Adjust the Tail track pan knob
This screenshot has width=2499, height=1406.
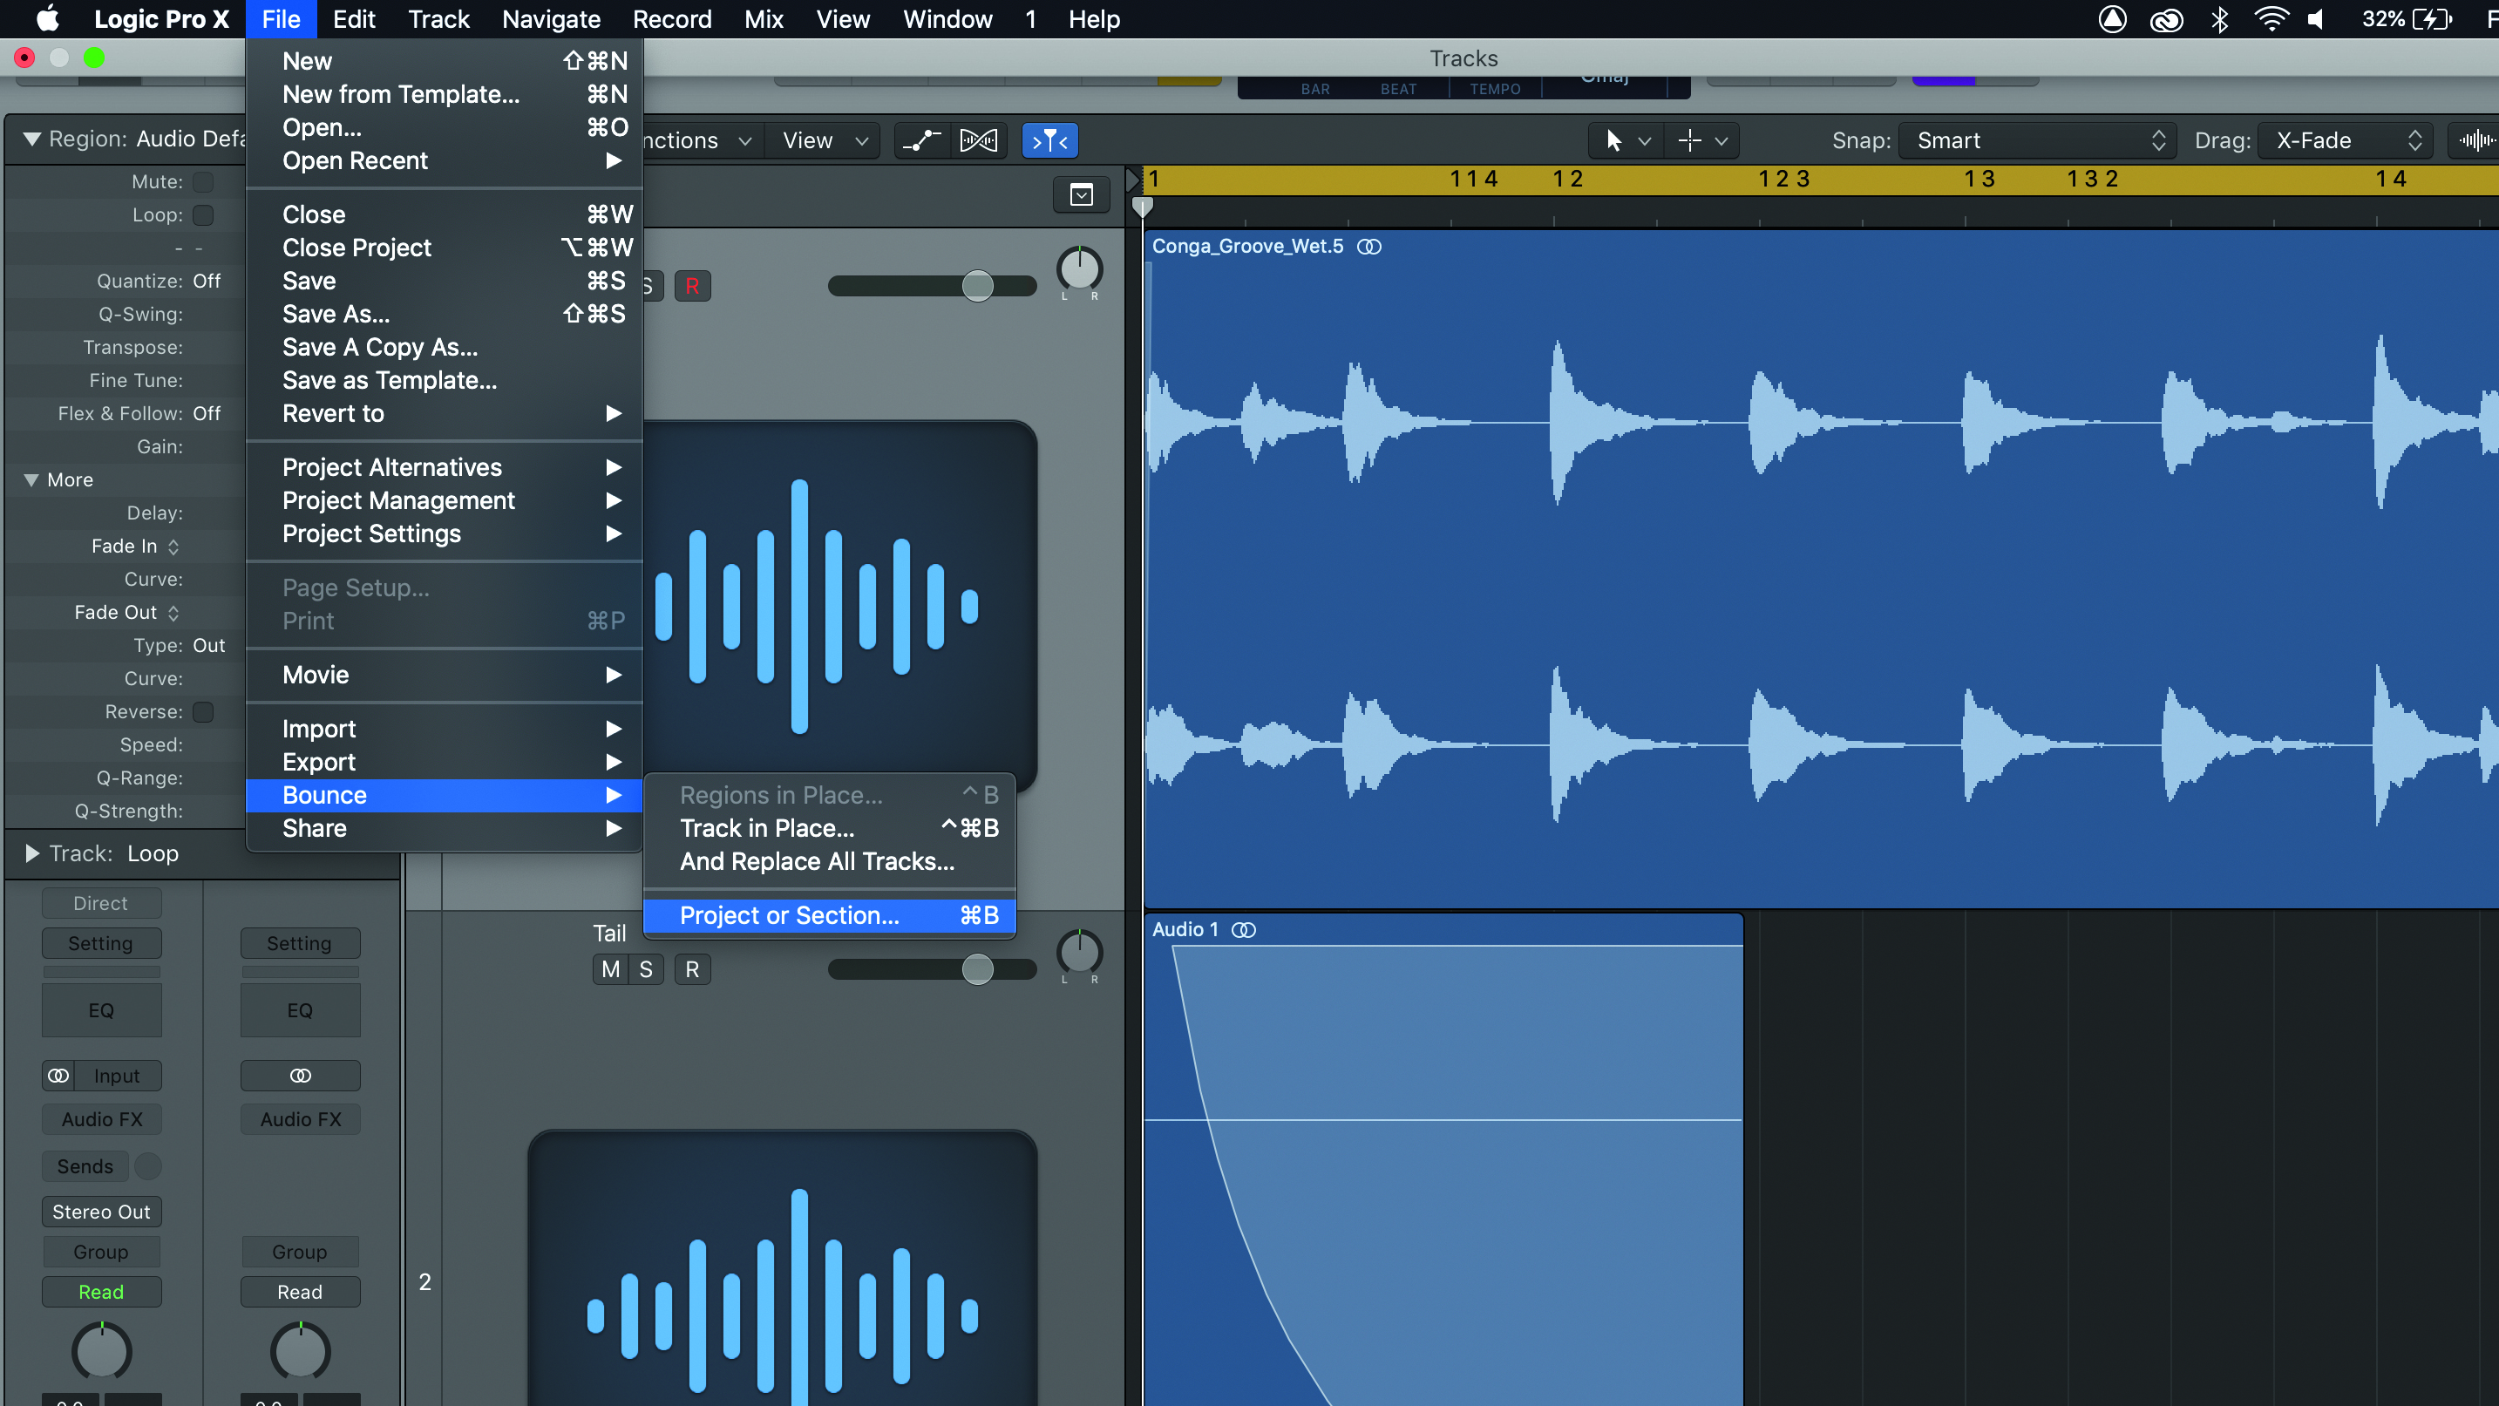(1079, 953)
